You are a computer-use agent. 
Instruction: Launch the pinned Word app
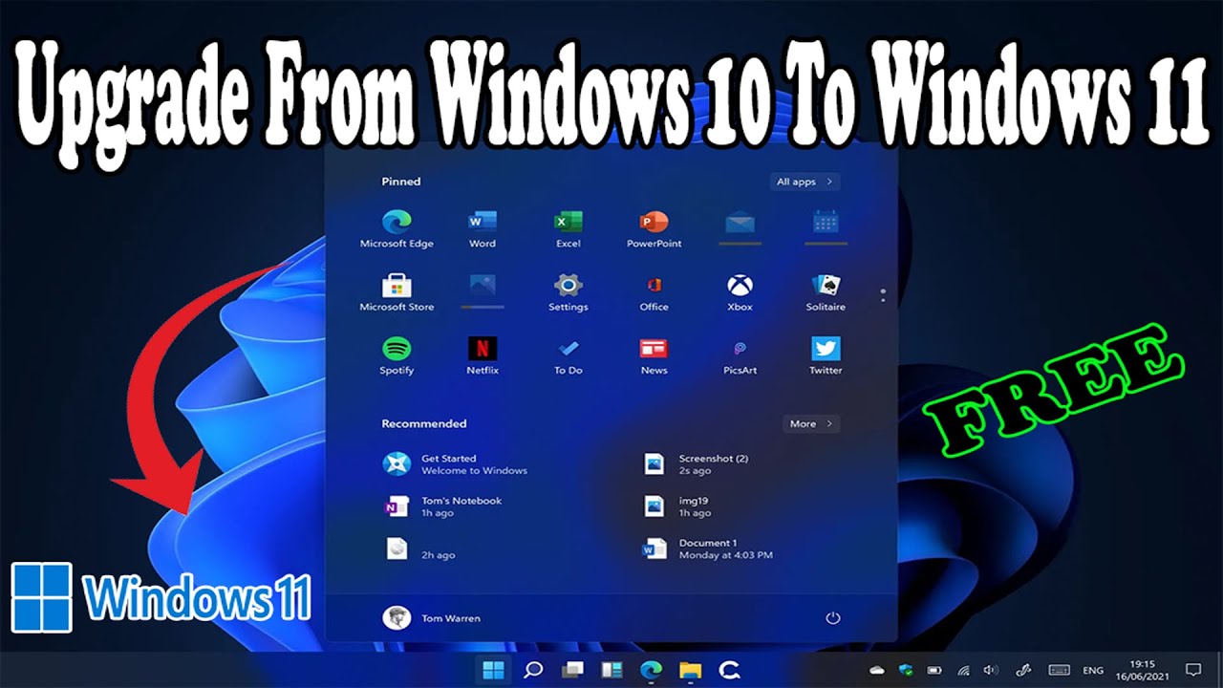point(483,229)
